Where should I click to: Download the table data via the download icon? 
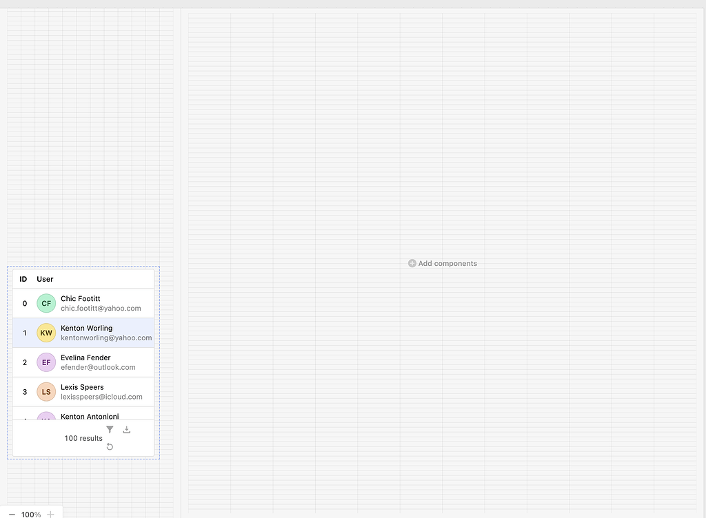[x=126, y=429]
